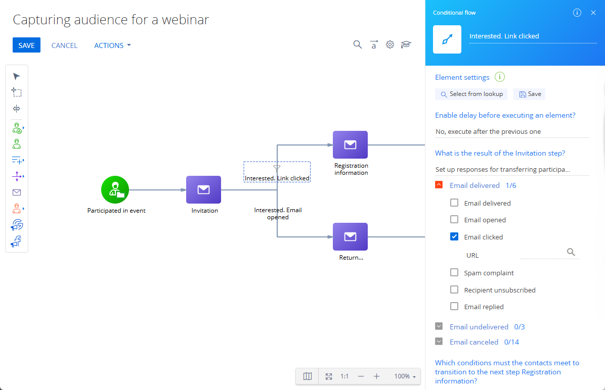This screenshot has height=390, width=605.
Task: Collapse the Email delivered 1/6 group
Action: click(439, 184)
